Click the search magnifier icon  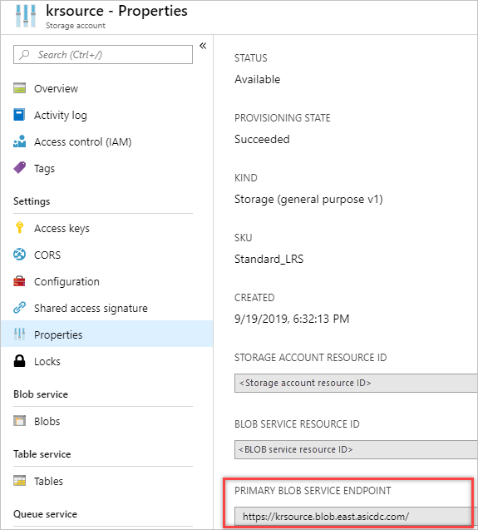[24, 54]
